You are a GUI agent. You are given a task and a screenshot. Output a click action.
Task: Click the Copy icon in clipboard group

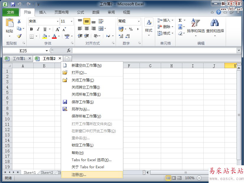point(19,28)
